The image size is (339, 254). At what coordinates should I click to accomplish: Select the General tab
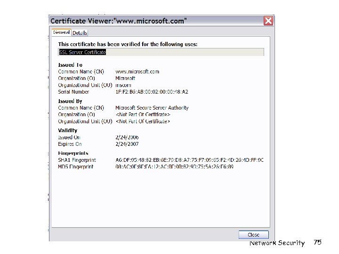(61, 32)
